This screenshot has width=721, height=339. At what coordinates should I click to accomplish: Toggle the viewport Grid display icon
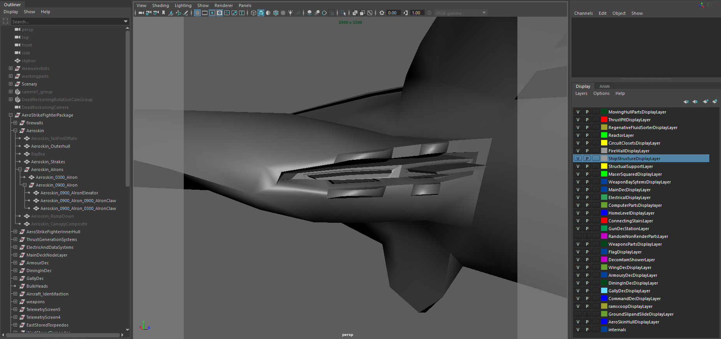point(197,13)
